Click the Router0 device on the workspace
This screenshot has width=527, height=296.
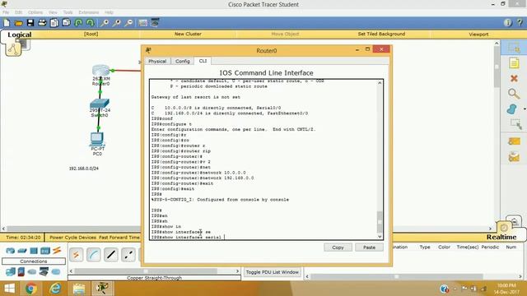coord(100,71)
